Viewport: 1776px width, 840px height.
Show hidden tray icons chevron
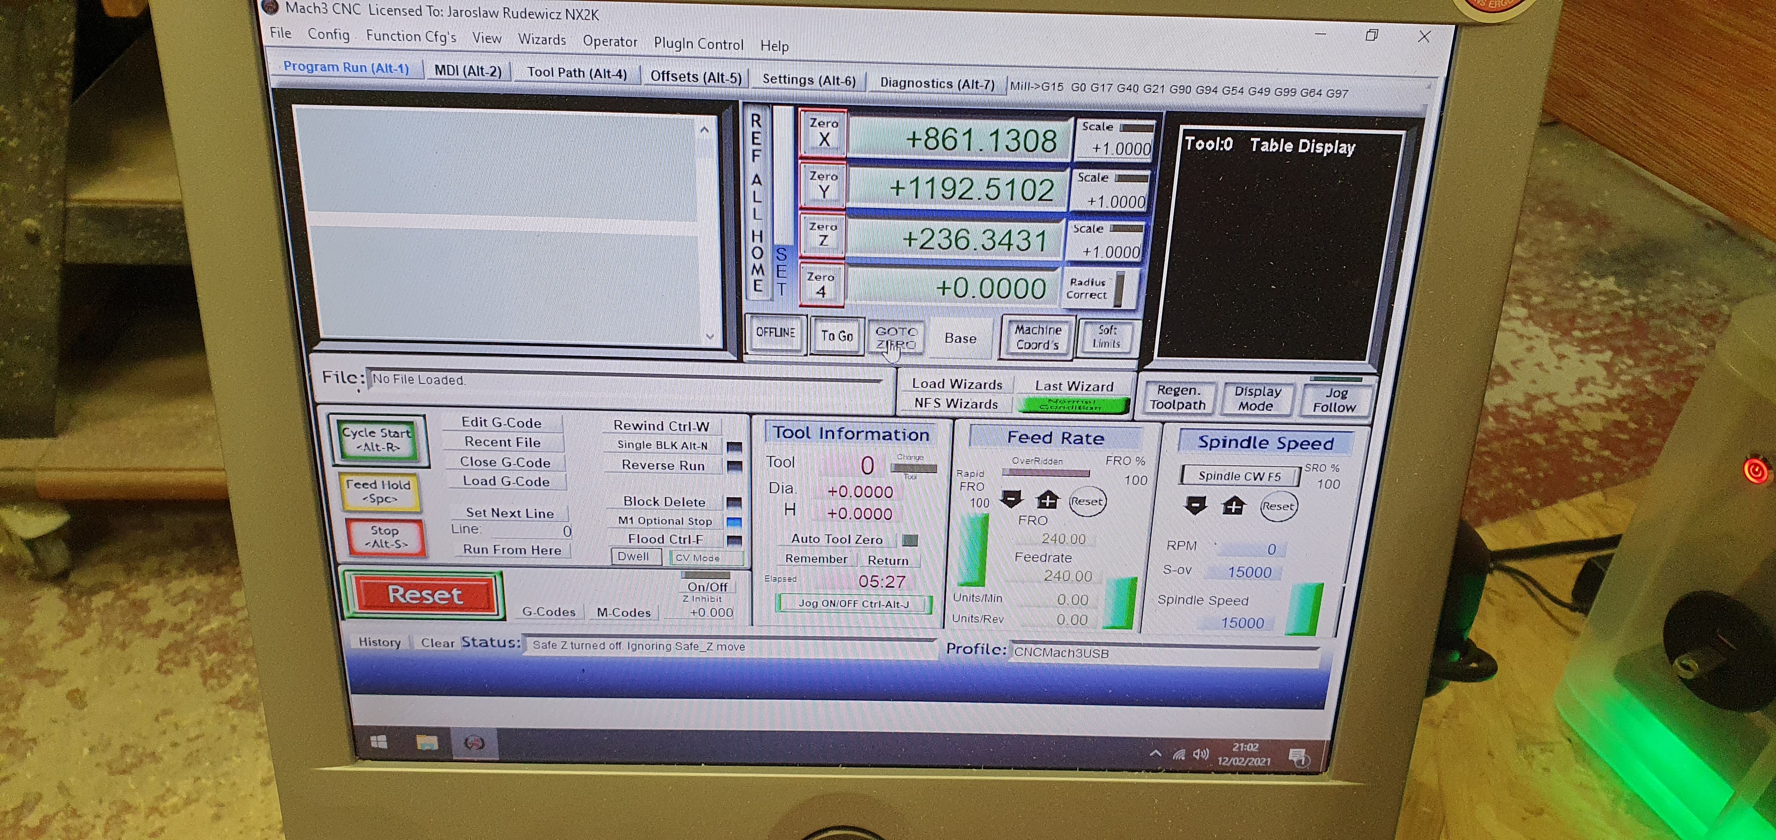[x=1155, y=753]
